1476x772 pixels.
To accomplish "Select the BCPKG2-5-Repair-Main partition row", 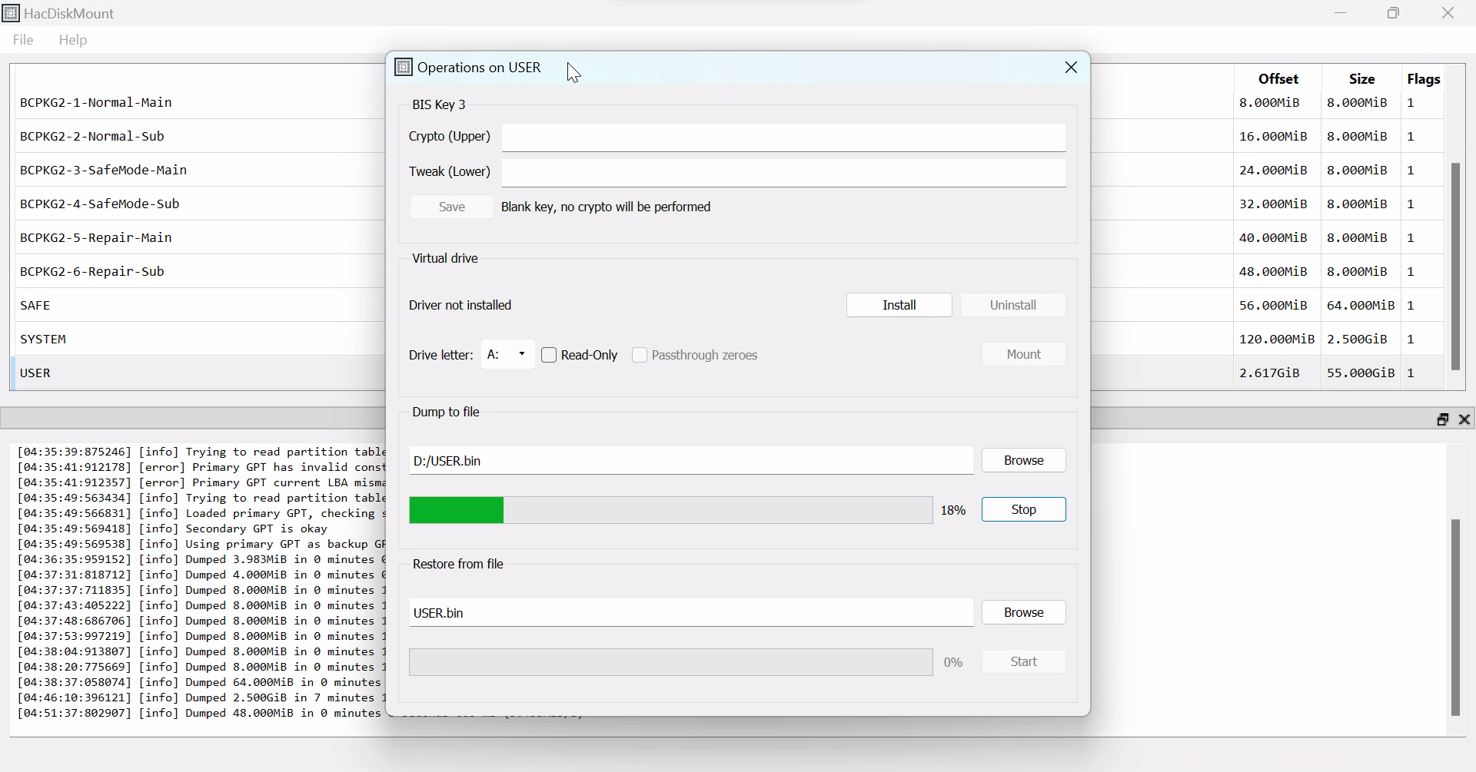I will click(x=200, y=237).
